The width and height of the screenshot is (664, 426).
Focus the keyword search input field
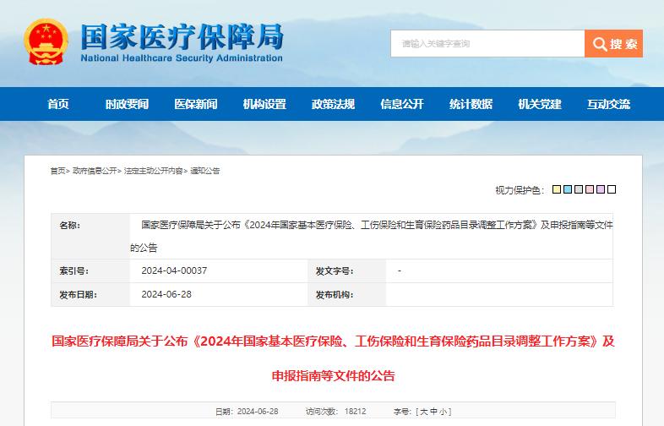(487, 44)
